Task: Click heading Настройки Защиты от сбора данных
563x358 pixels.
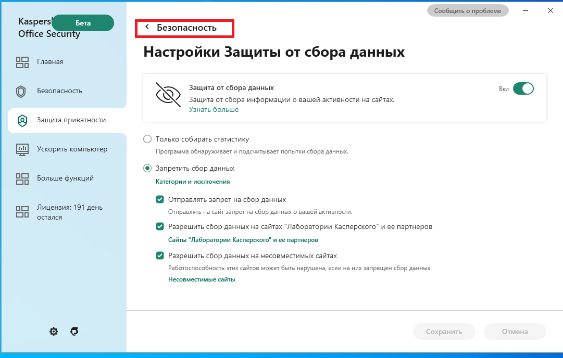Action: [x=274, y=52]
